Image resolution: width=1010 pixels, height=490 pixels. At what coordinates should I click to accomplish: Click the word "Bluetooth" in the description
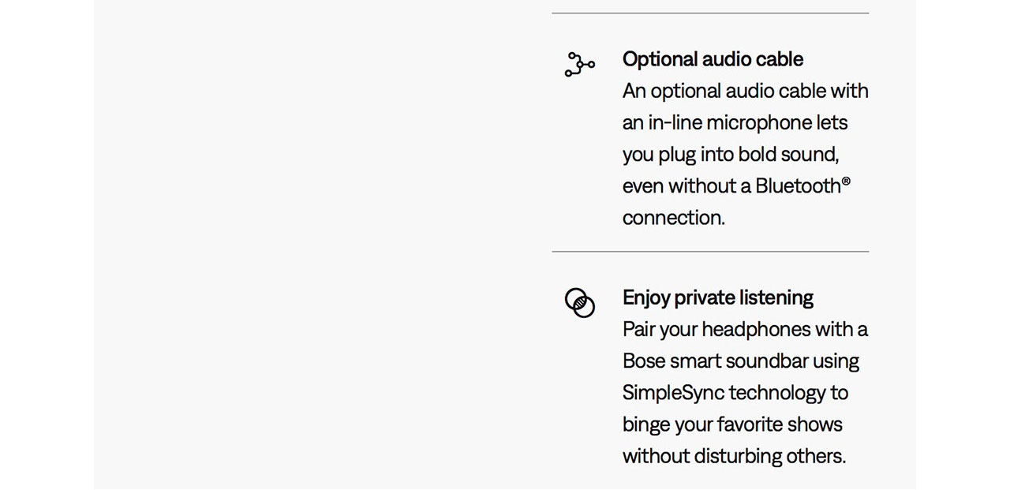(x=798, y=186)
